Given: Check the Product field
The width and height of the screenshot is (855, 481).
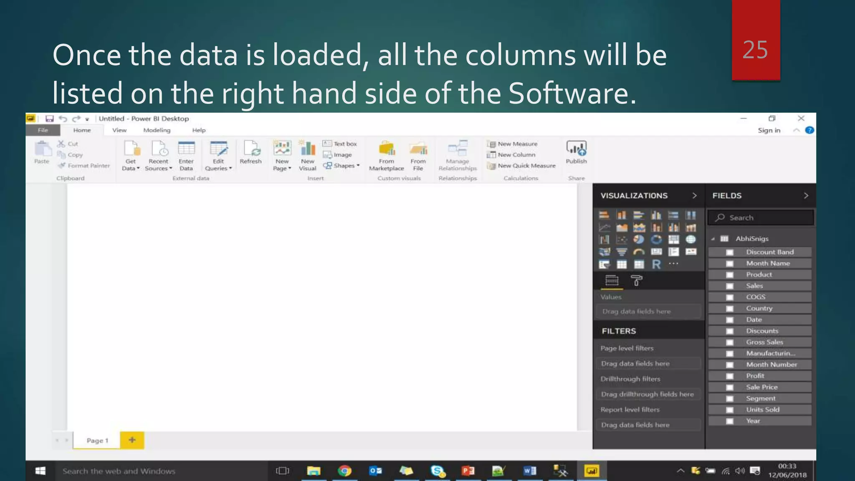Looking at the screenshot, I should coord(730,275).
